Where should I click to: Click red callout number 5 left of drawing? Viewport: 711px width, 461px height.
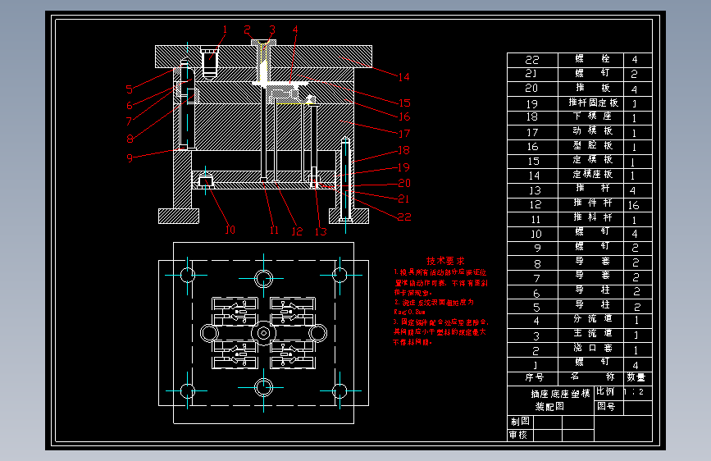[130, 89]
